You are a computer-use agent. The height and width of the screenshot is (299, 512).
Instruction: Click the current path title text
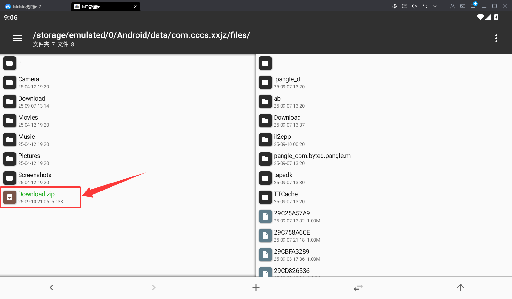(141, 35)
